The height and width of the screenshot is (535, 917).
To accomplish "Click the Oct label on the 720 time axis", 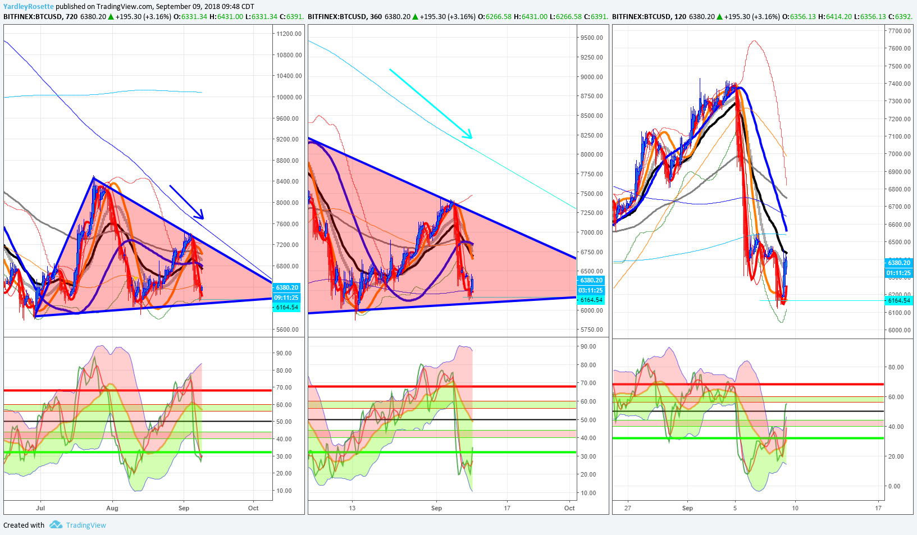I will (253, 508).
